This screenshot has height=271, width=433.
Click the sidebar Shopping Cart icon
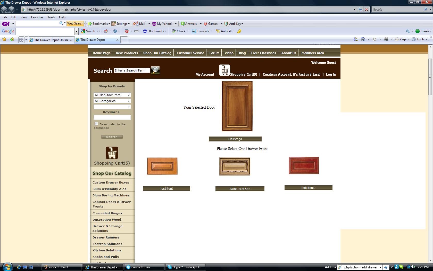(x=112, y=153)
